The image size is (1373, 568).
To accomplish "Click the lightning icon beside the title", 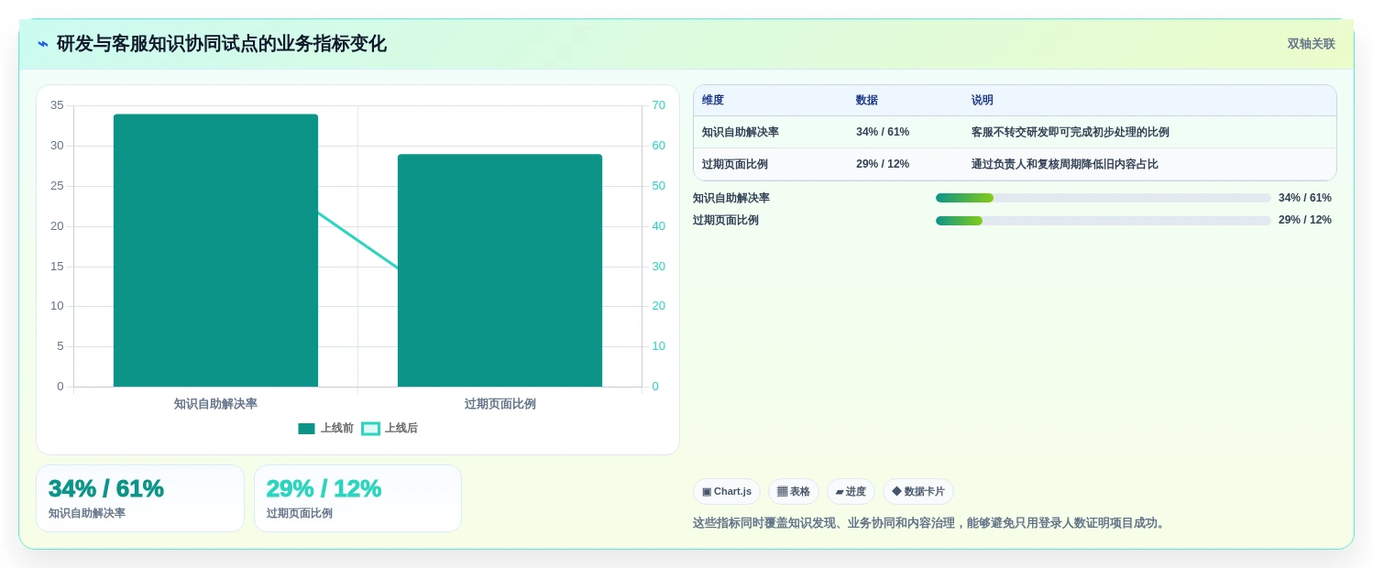I will click(43, 44).
